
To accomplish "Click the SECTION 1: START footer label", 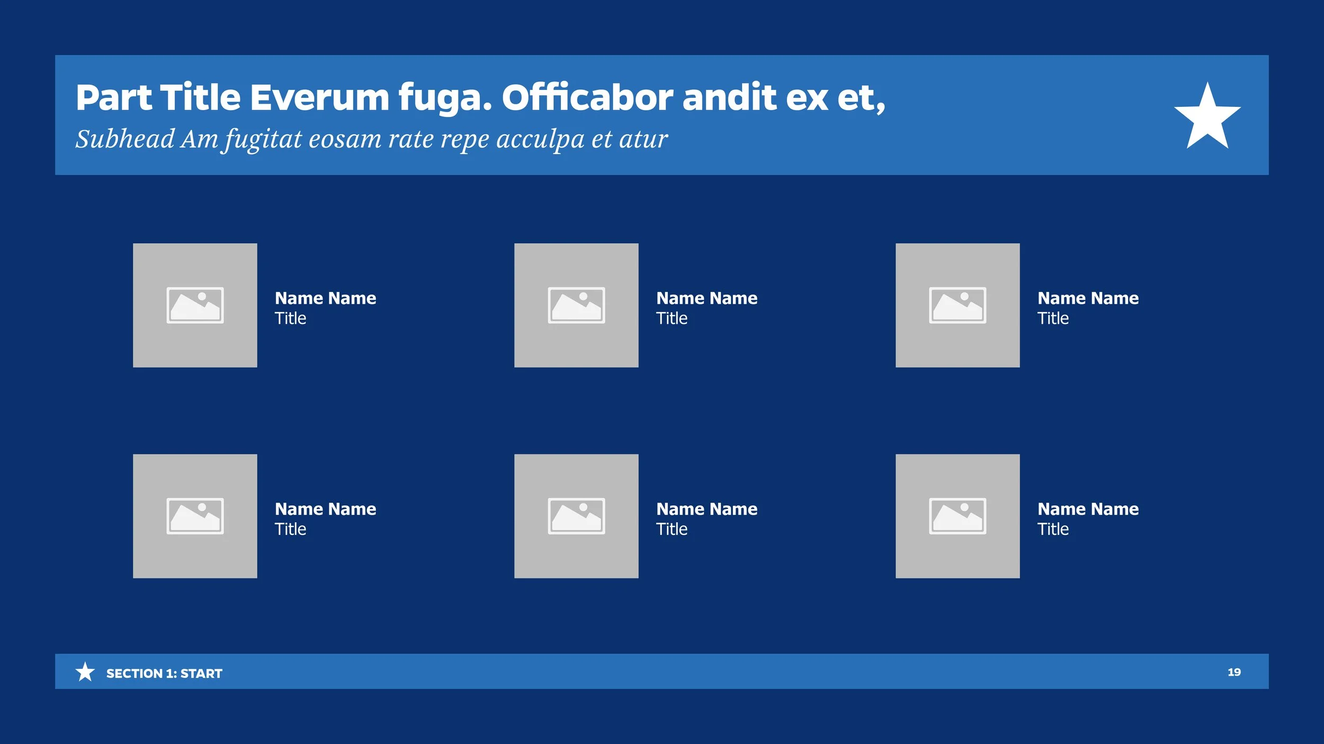I will [164, 674].
